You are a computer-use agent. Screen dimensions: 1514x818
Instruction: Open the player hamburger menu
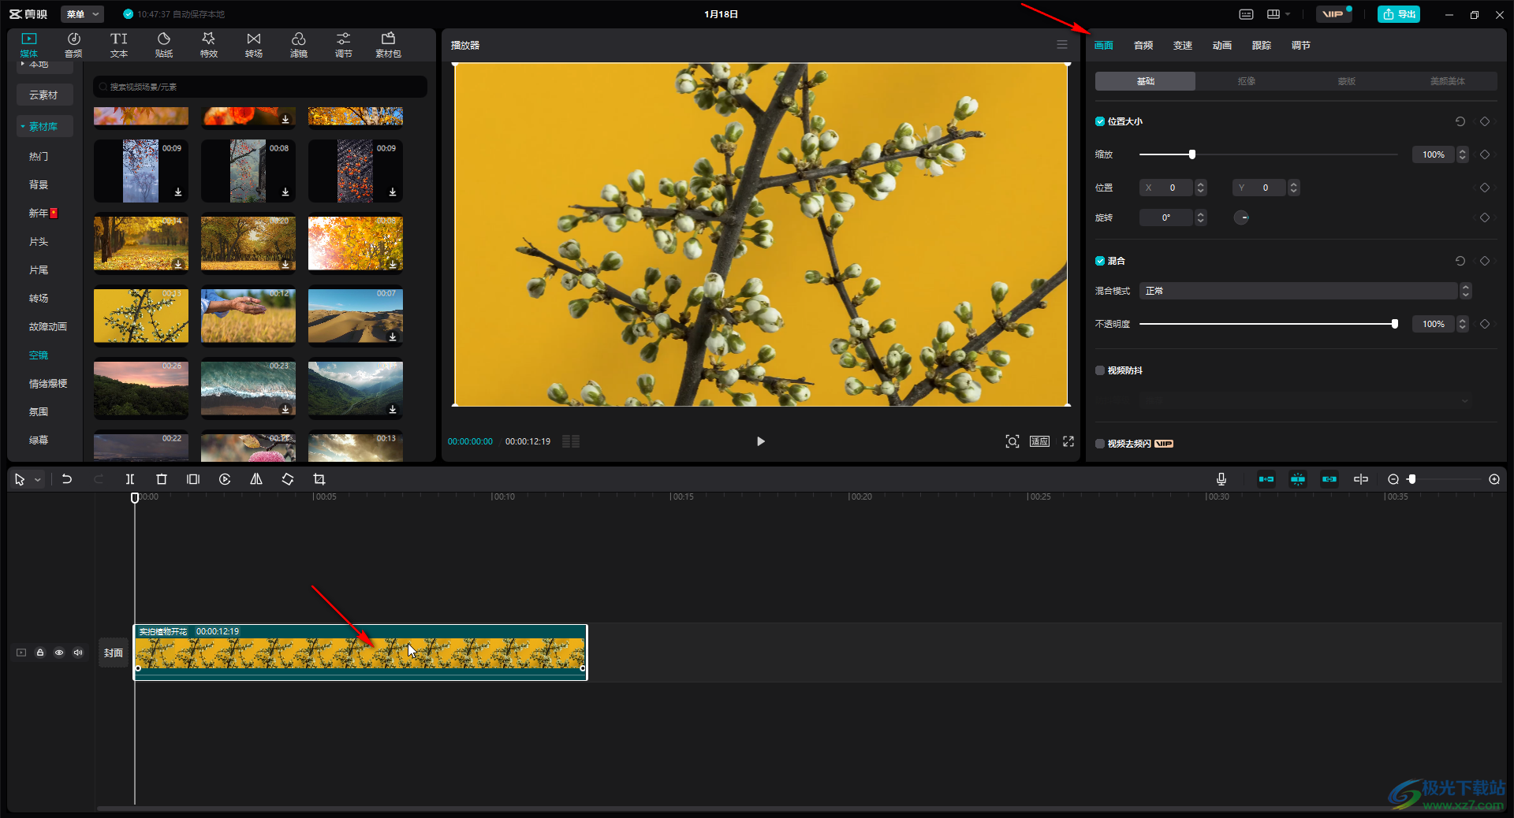pos(1062,45)
